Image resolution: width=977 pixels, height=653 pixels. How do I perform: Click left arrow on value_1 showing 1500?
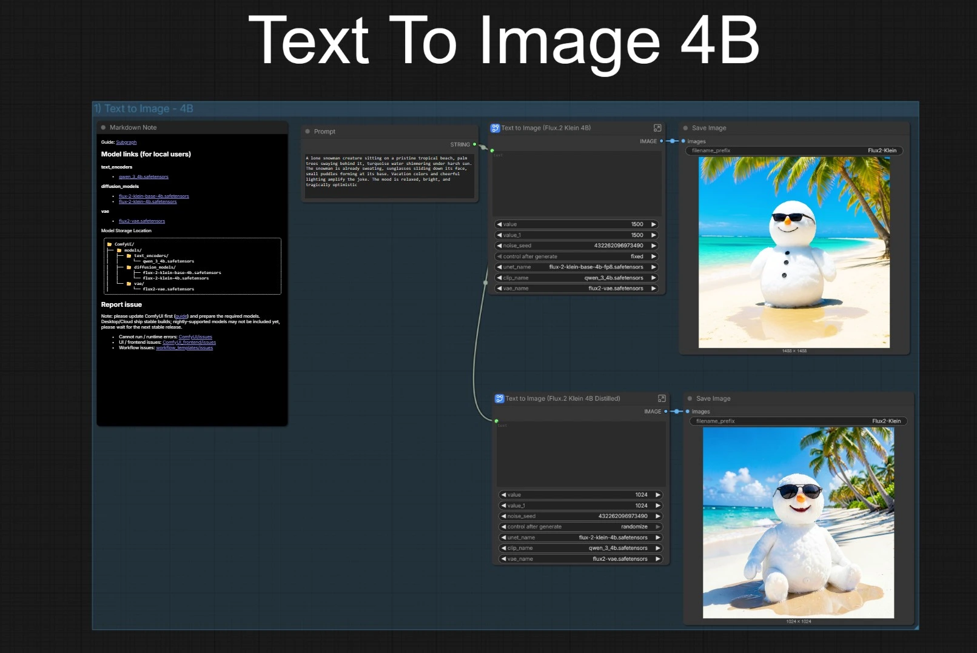click(x=499, y=235)
